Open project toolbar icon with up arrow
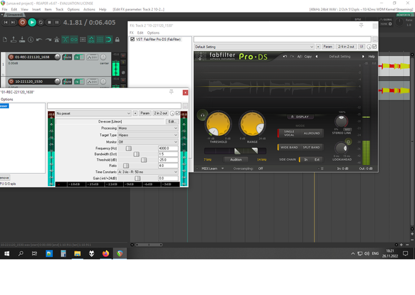The height and width of the screenshot is (295, 415). 14,40
